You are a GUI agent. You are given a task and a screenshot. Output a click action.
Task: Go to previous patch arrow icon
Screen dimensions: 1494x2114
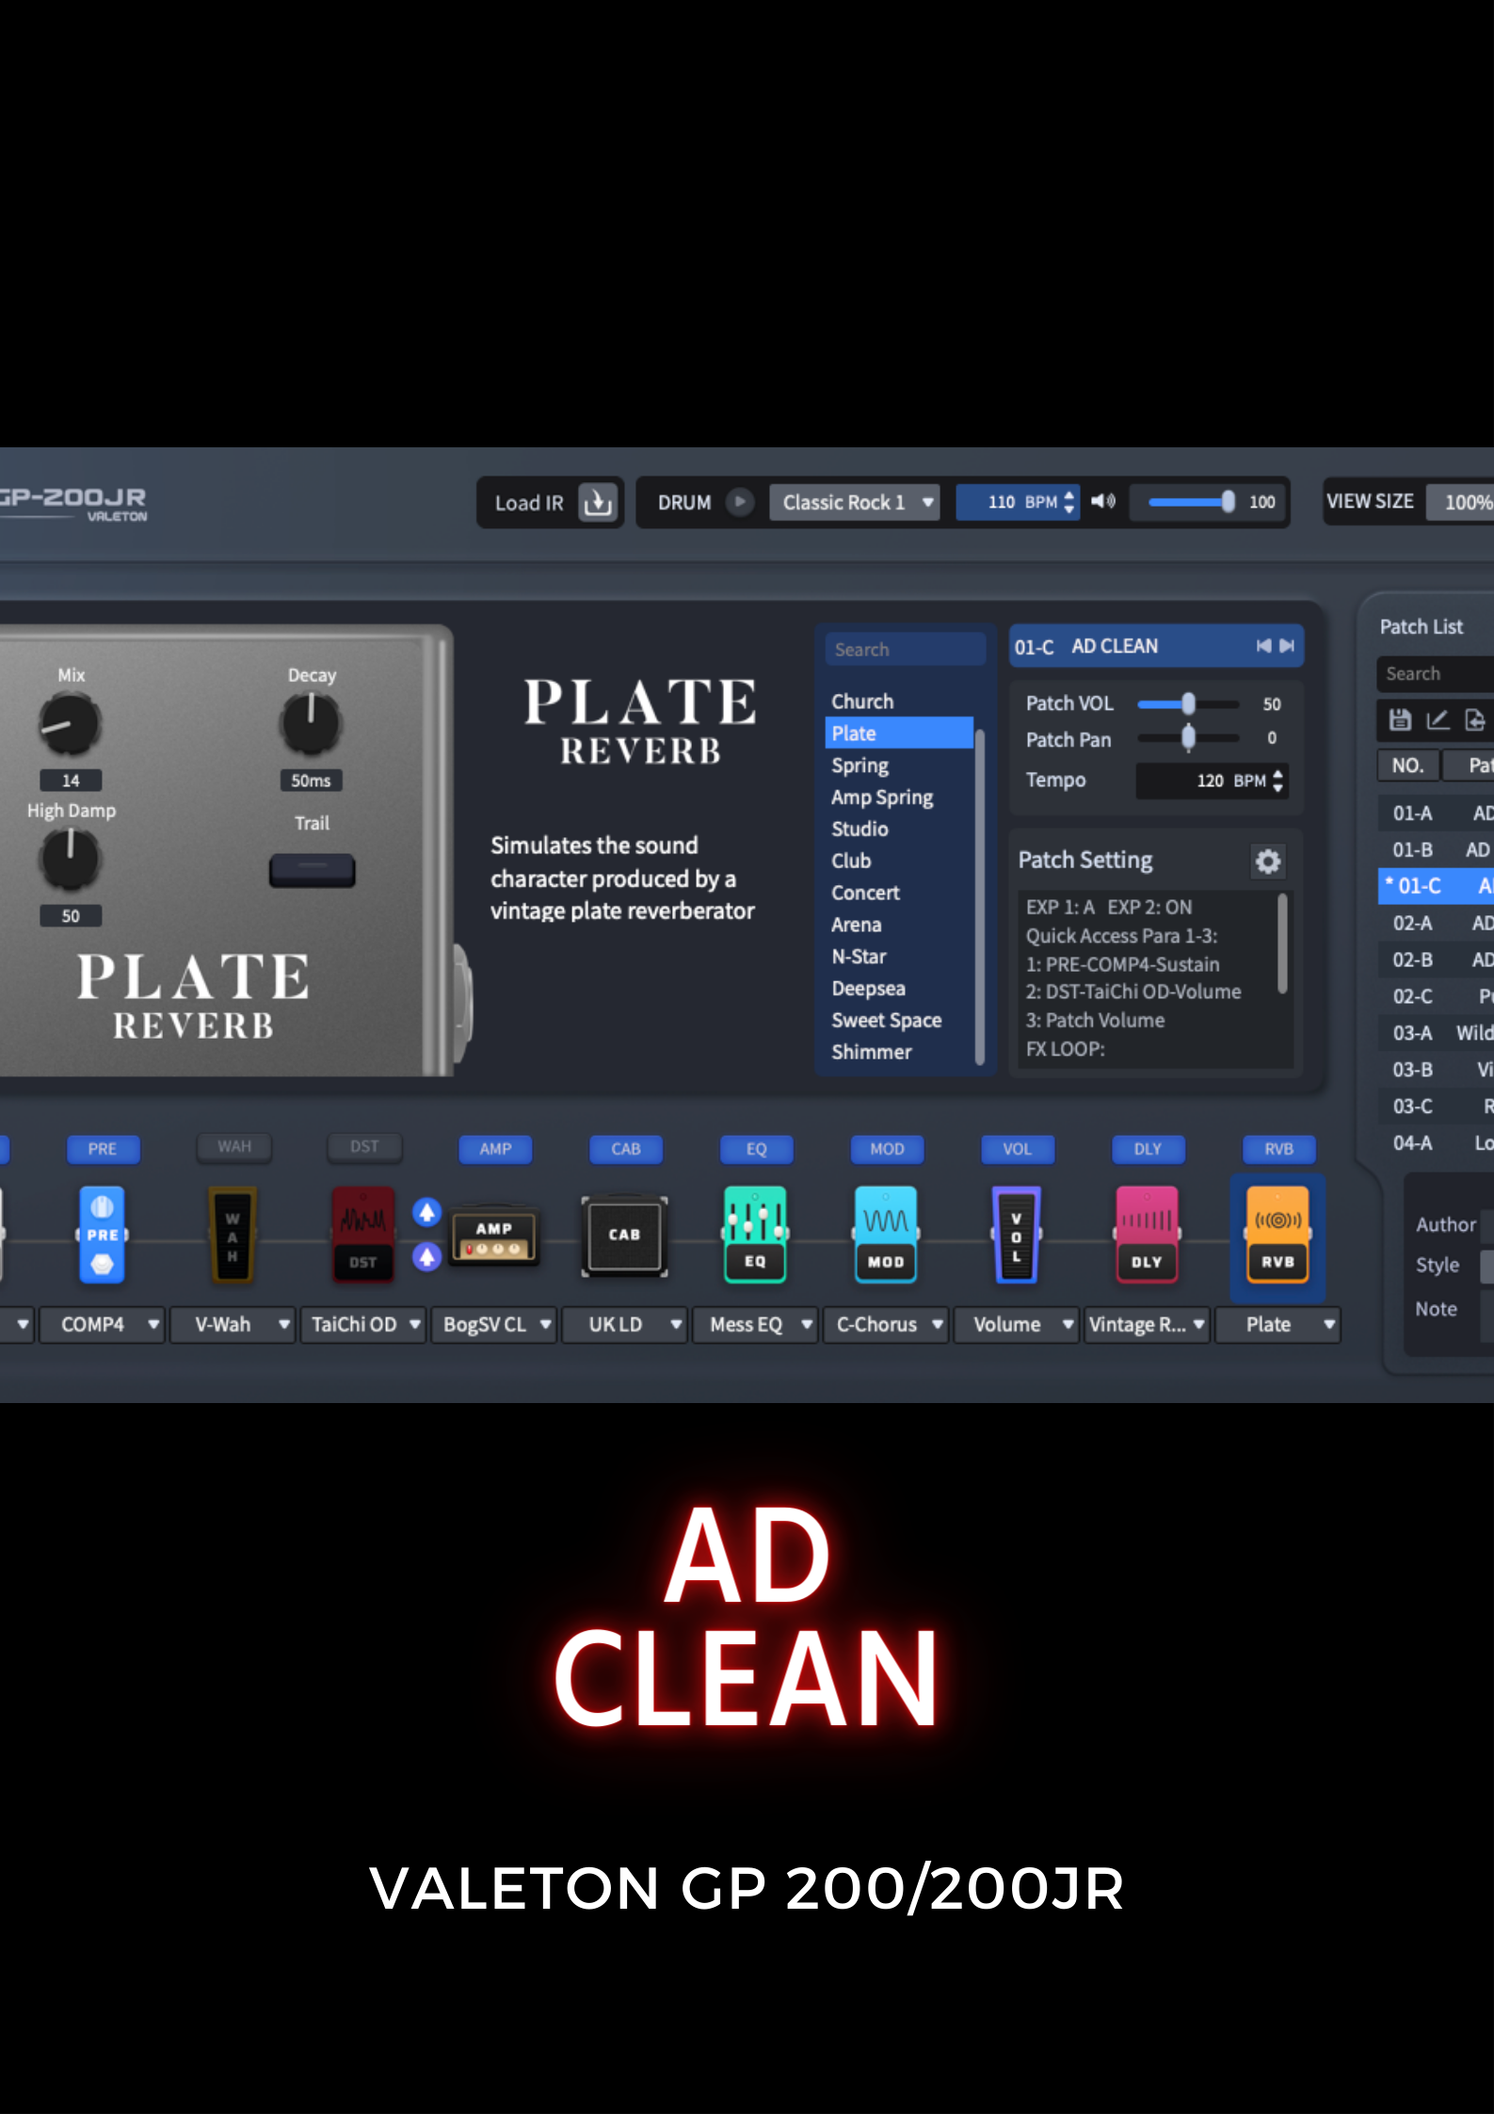click(1263, 646)
